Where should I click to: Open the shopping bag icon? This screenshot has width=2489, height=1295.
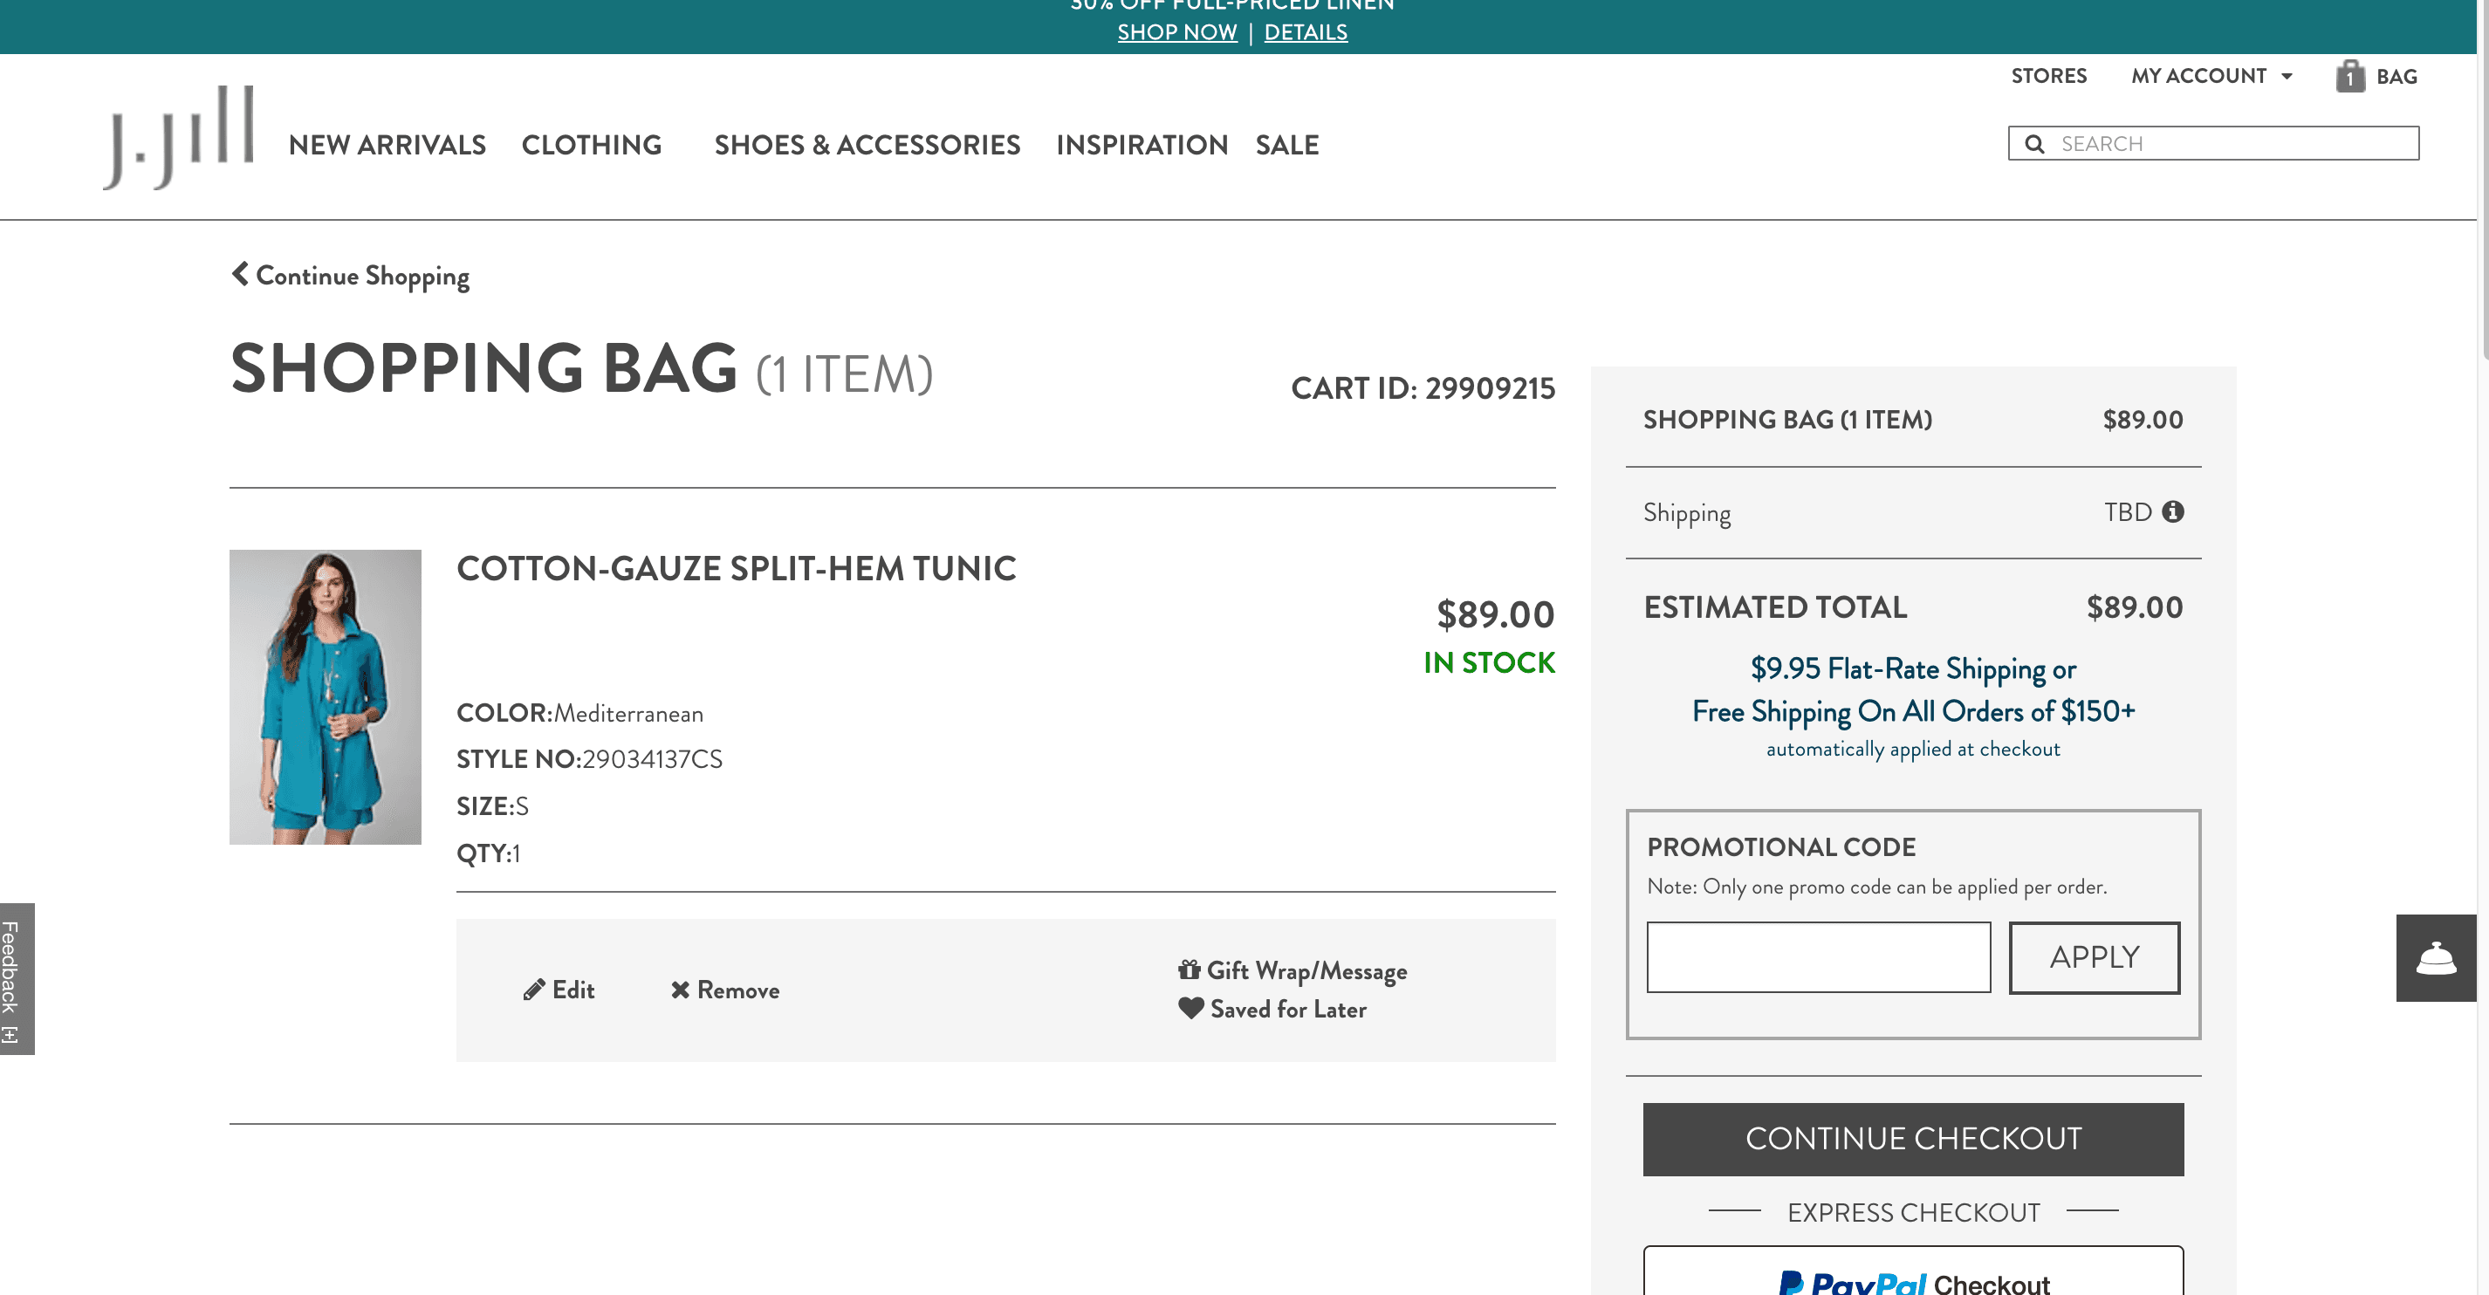pos(2350,76)
